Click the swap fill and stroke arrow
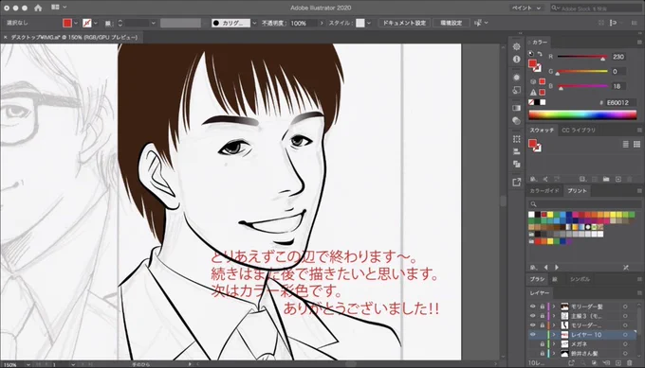The height and width of the screenshot is (368, 645). 540,54
